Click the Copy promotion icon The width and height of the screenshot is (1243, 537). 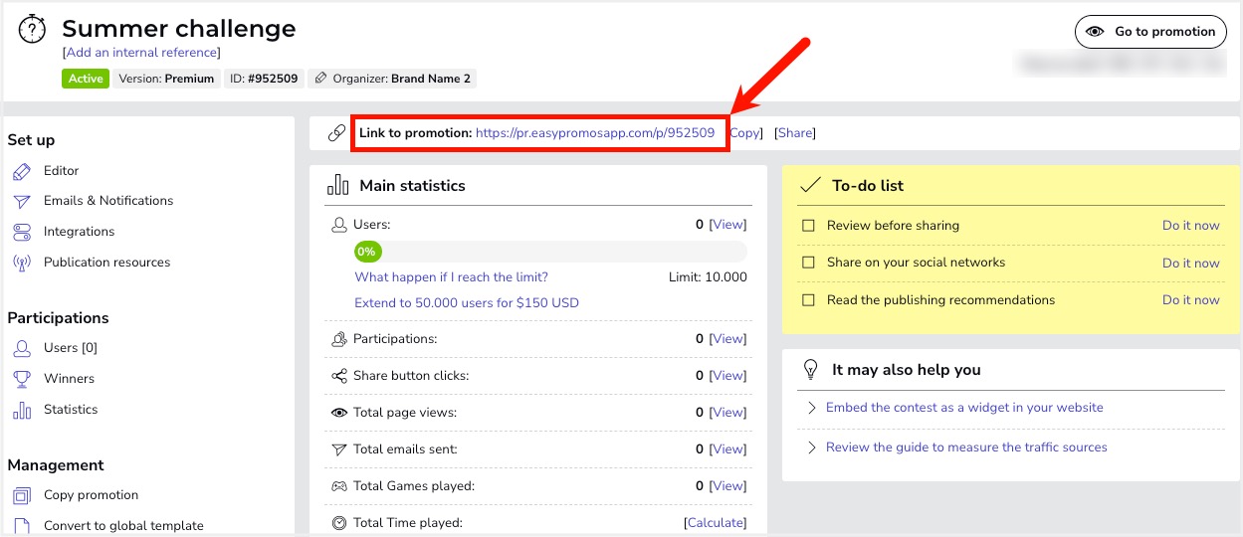coord(22,495)
